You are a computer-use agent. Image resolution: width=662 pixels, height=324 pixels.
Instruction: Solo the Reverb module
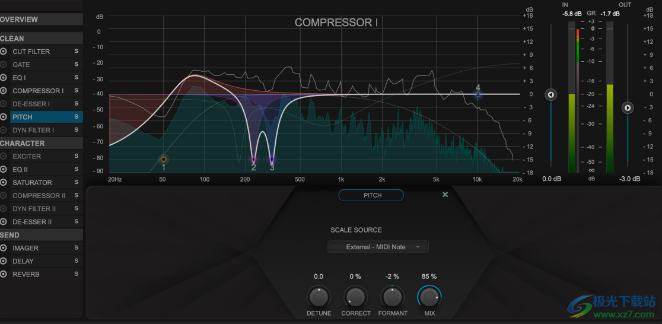(x=76, y=274)
